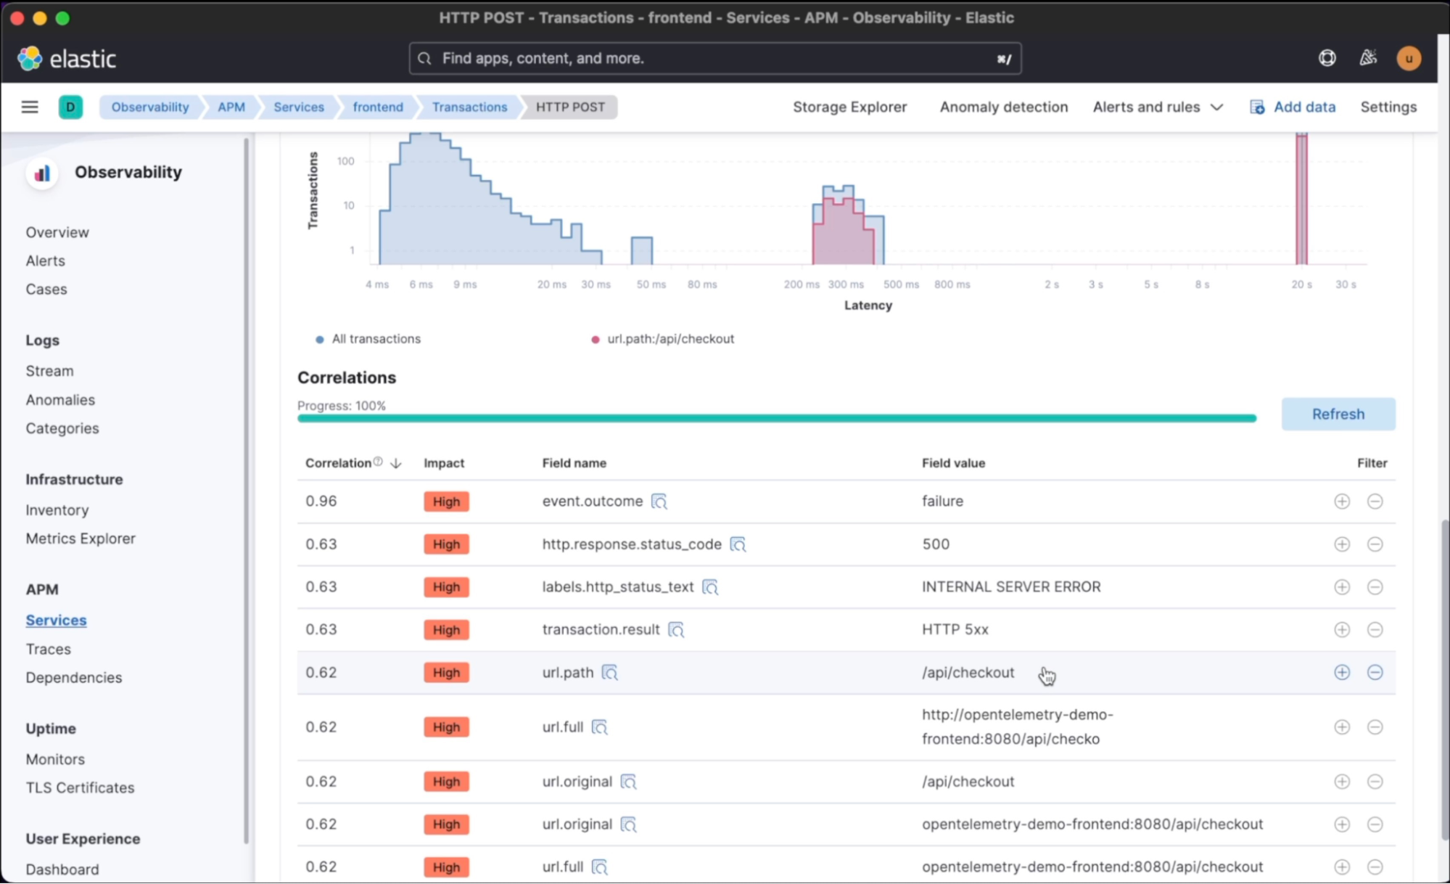Inspect transaction.result field icon
The image size is (1450, 884).
pos(676,630)
